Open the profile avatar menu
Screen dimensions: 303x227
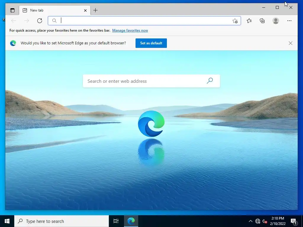(276, 21)
